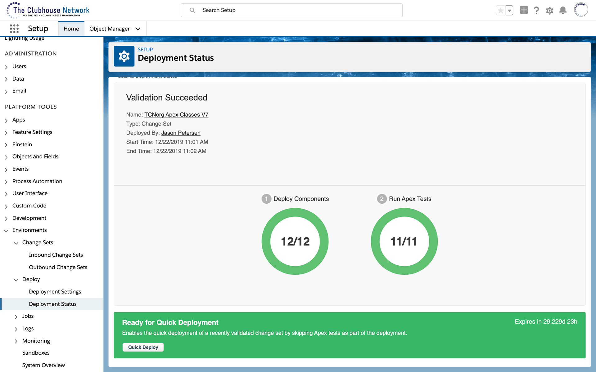Open the user profile avatar
Image resolution: width=596 pixels, height=372 pixels.
click(581, 10)
